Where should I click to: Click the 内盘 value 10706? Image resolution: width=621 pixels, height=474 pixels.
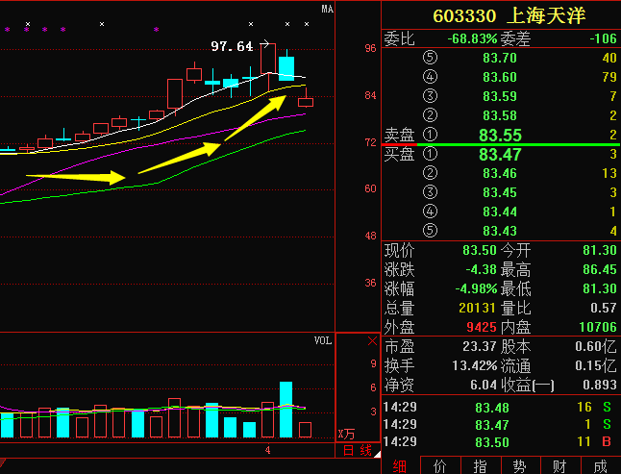[x=598, y=327]
